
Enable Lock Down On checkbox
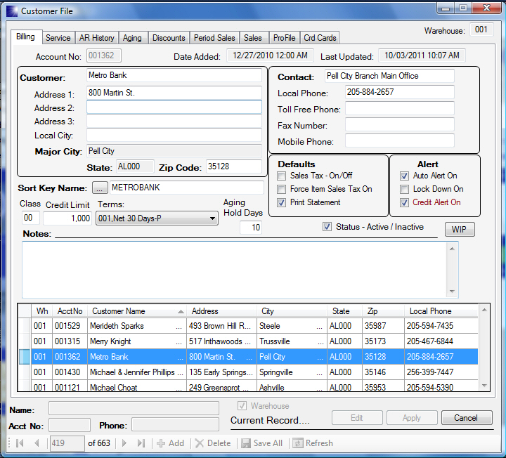coord(404,189)
